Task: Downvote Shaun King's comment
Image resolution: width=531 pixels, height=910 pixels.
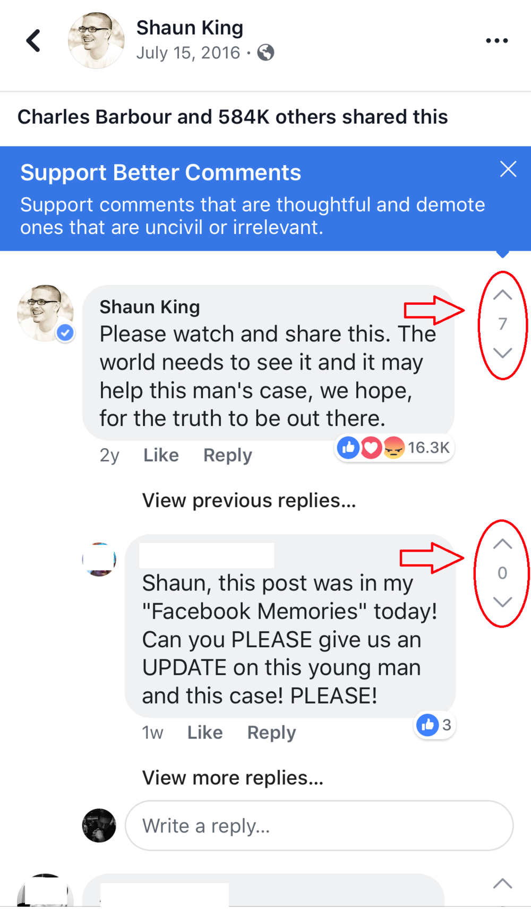Action: pyautogui.click(x=502, y=353)
